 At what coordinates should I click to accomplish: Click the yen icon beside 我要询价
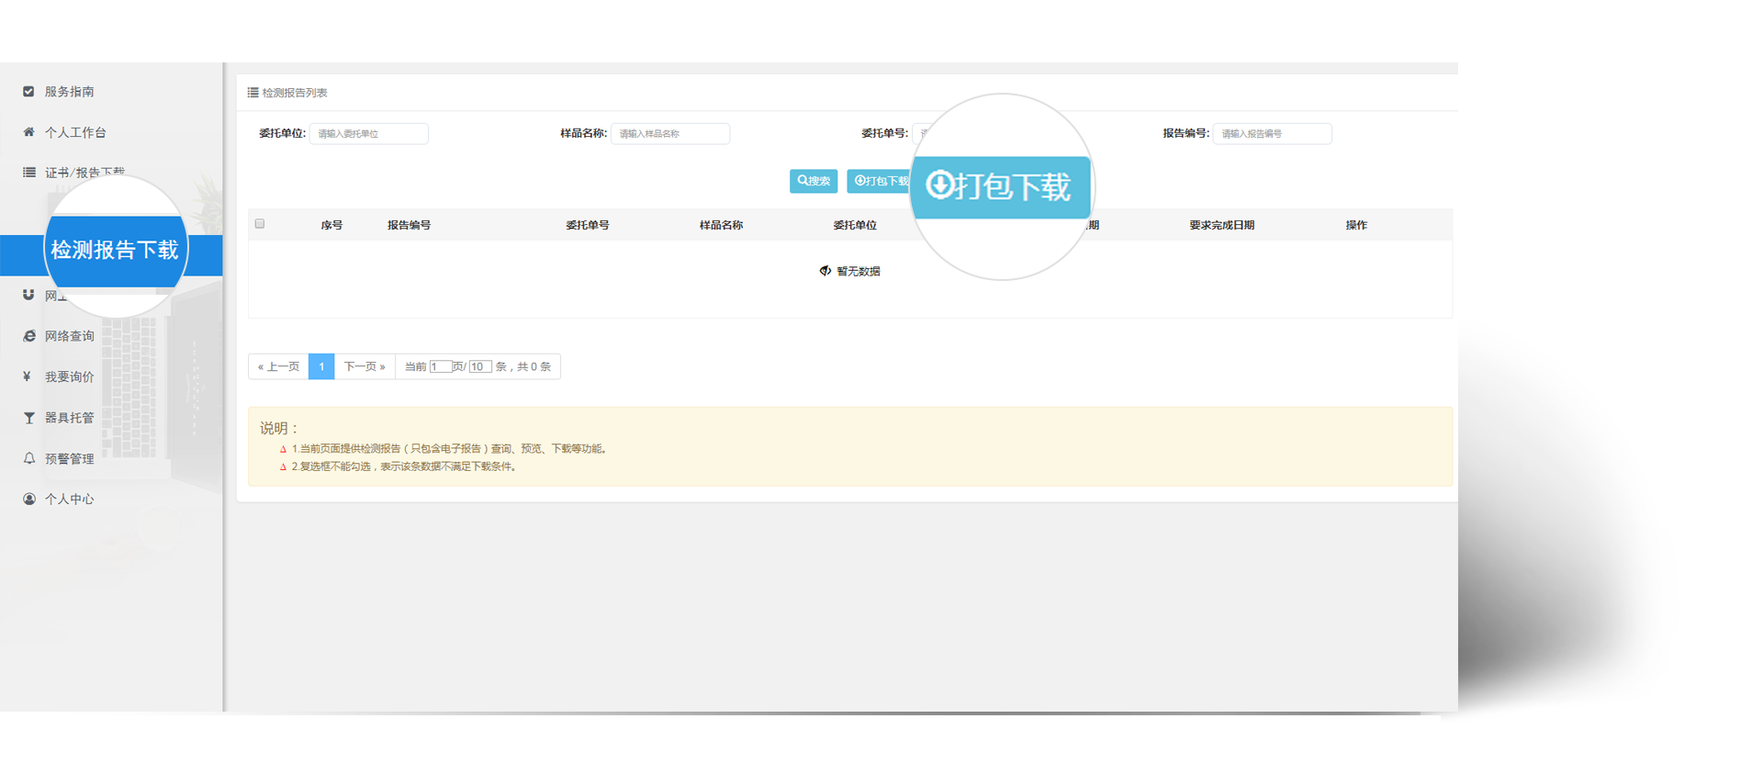28,376
